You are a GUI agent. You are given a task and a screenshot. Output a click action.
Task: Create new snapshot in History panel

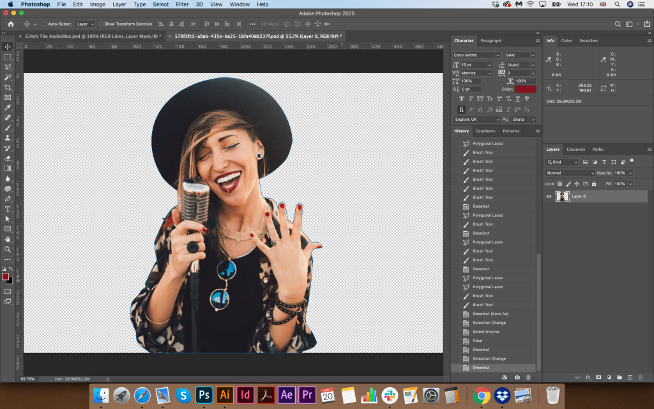click(517, 377)
